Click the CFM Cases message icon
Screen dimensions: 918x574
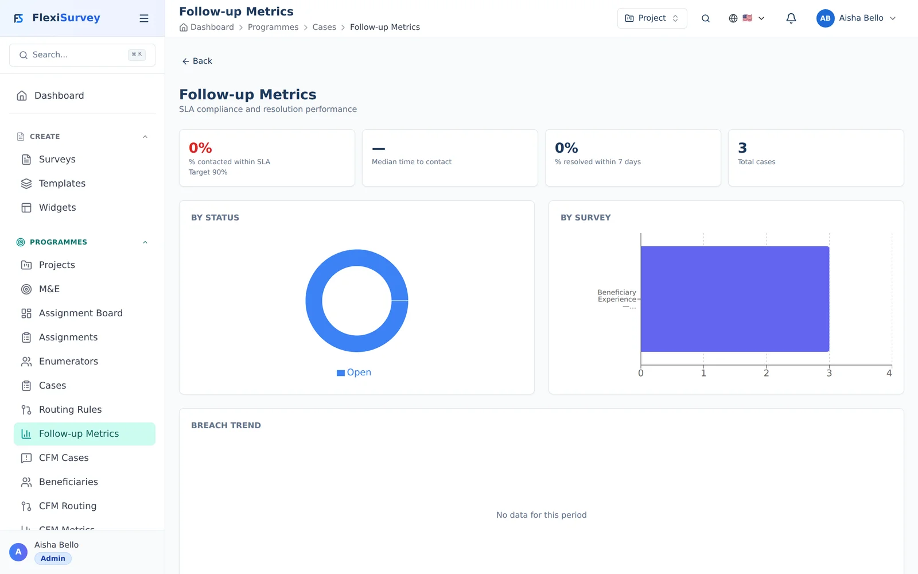tap(26, 458)
